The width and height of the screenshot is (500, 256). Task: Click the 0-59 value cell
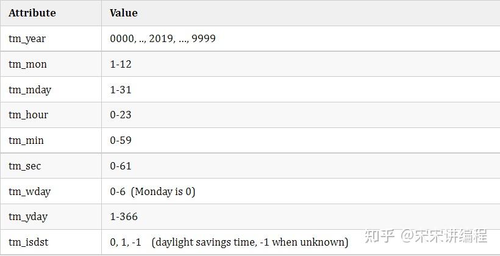click(121, 140)
